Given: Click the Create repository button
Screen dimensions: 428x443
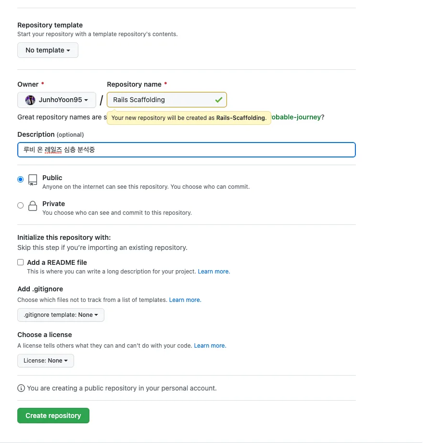Looking at the screenshot, I should [x=53, y=416].
